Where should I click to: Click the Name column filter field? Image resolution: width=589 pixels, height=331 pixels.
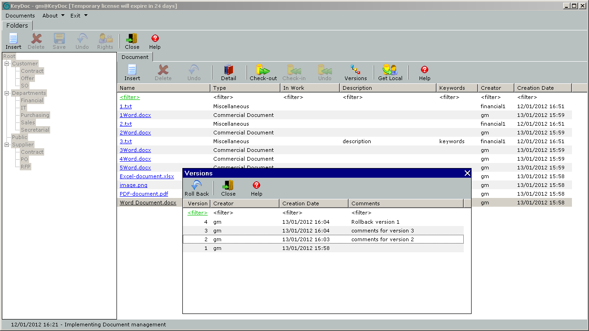pos(129,97)
